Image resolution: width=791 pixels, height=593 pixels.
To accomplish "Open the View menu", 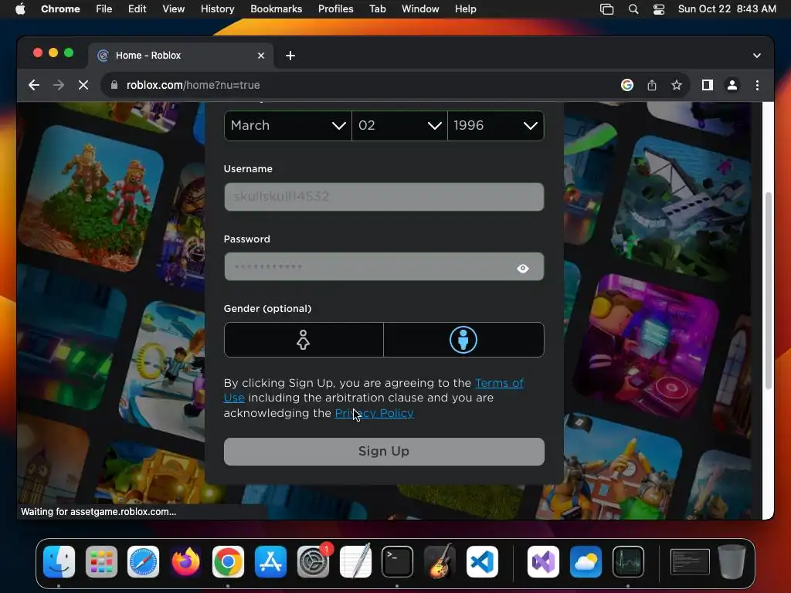I will tap(173, 8).
